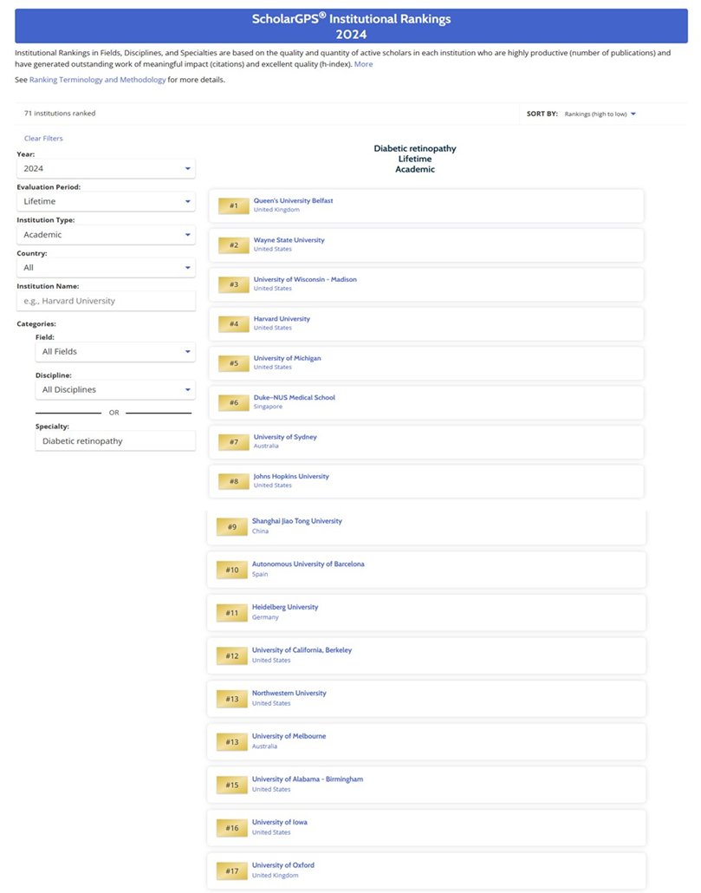Click the gold #9 rank badge
The width and height of the screenshot is (701, 893).
tap(232, 527)
